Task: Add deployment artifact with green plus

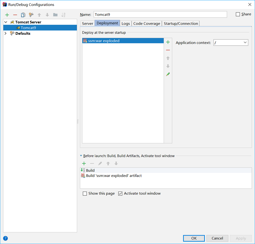Action: (x=168, y=42)
